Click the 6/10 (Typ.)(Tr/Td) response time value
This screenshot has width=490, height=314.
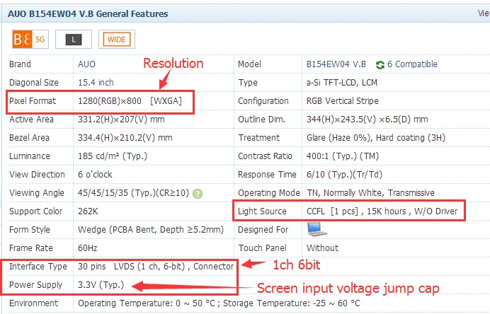[344, 175]
